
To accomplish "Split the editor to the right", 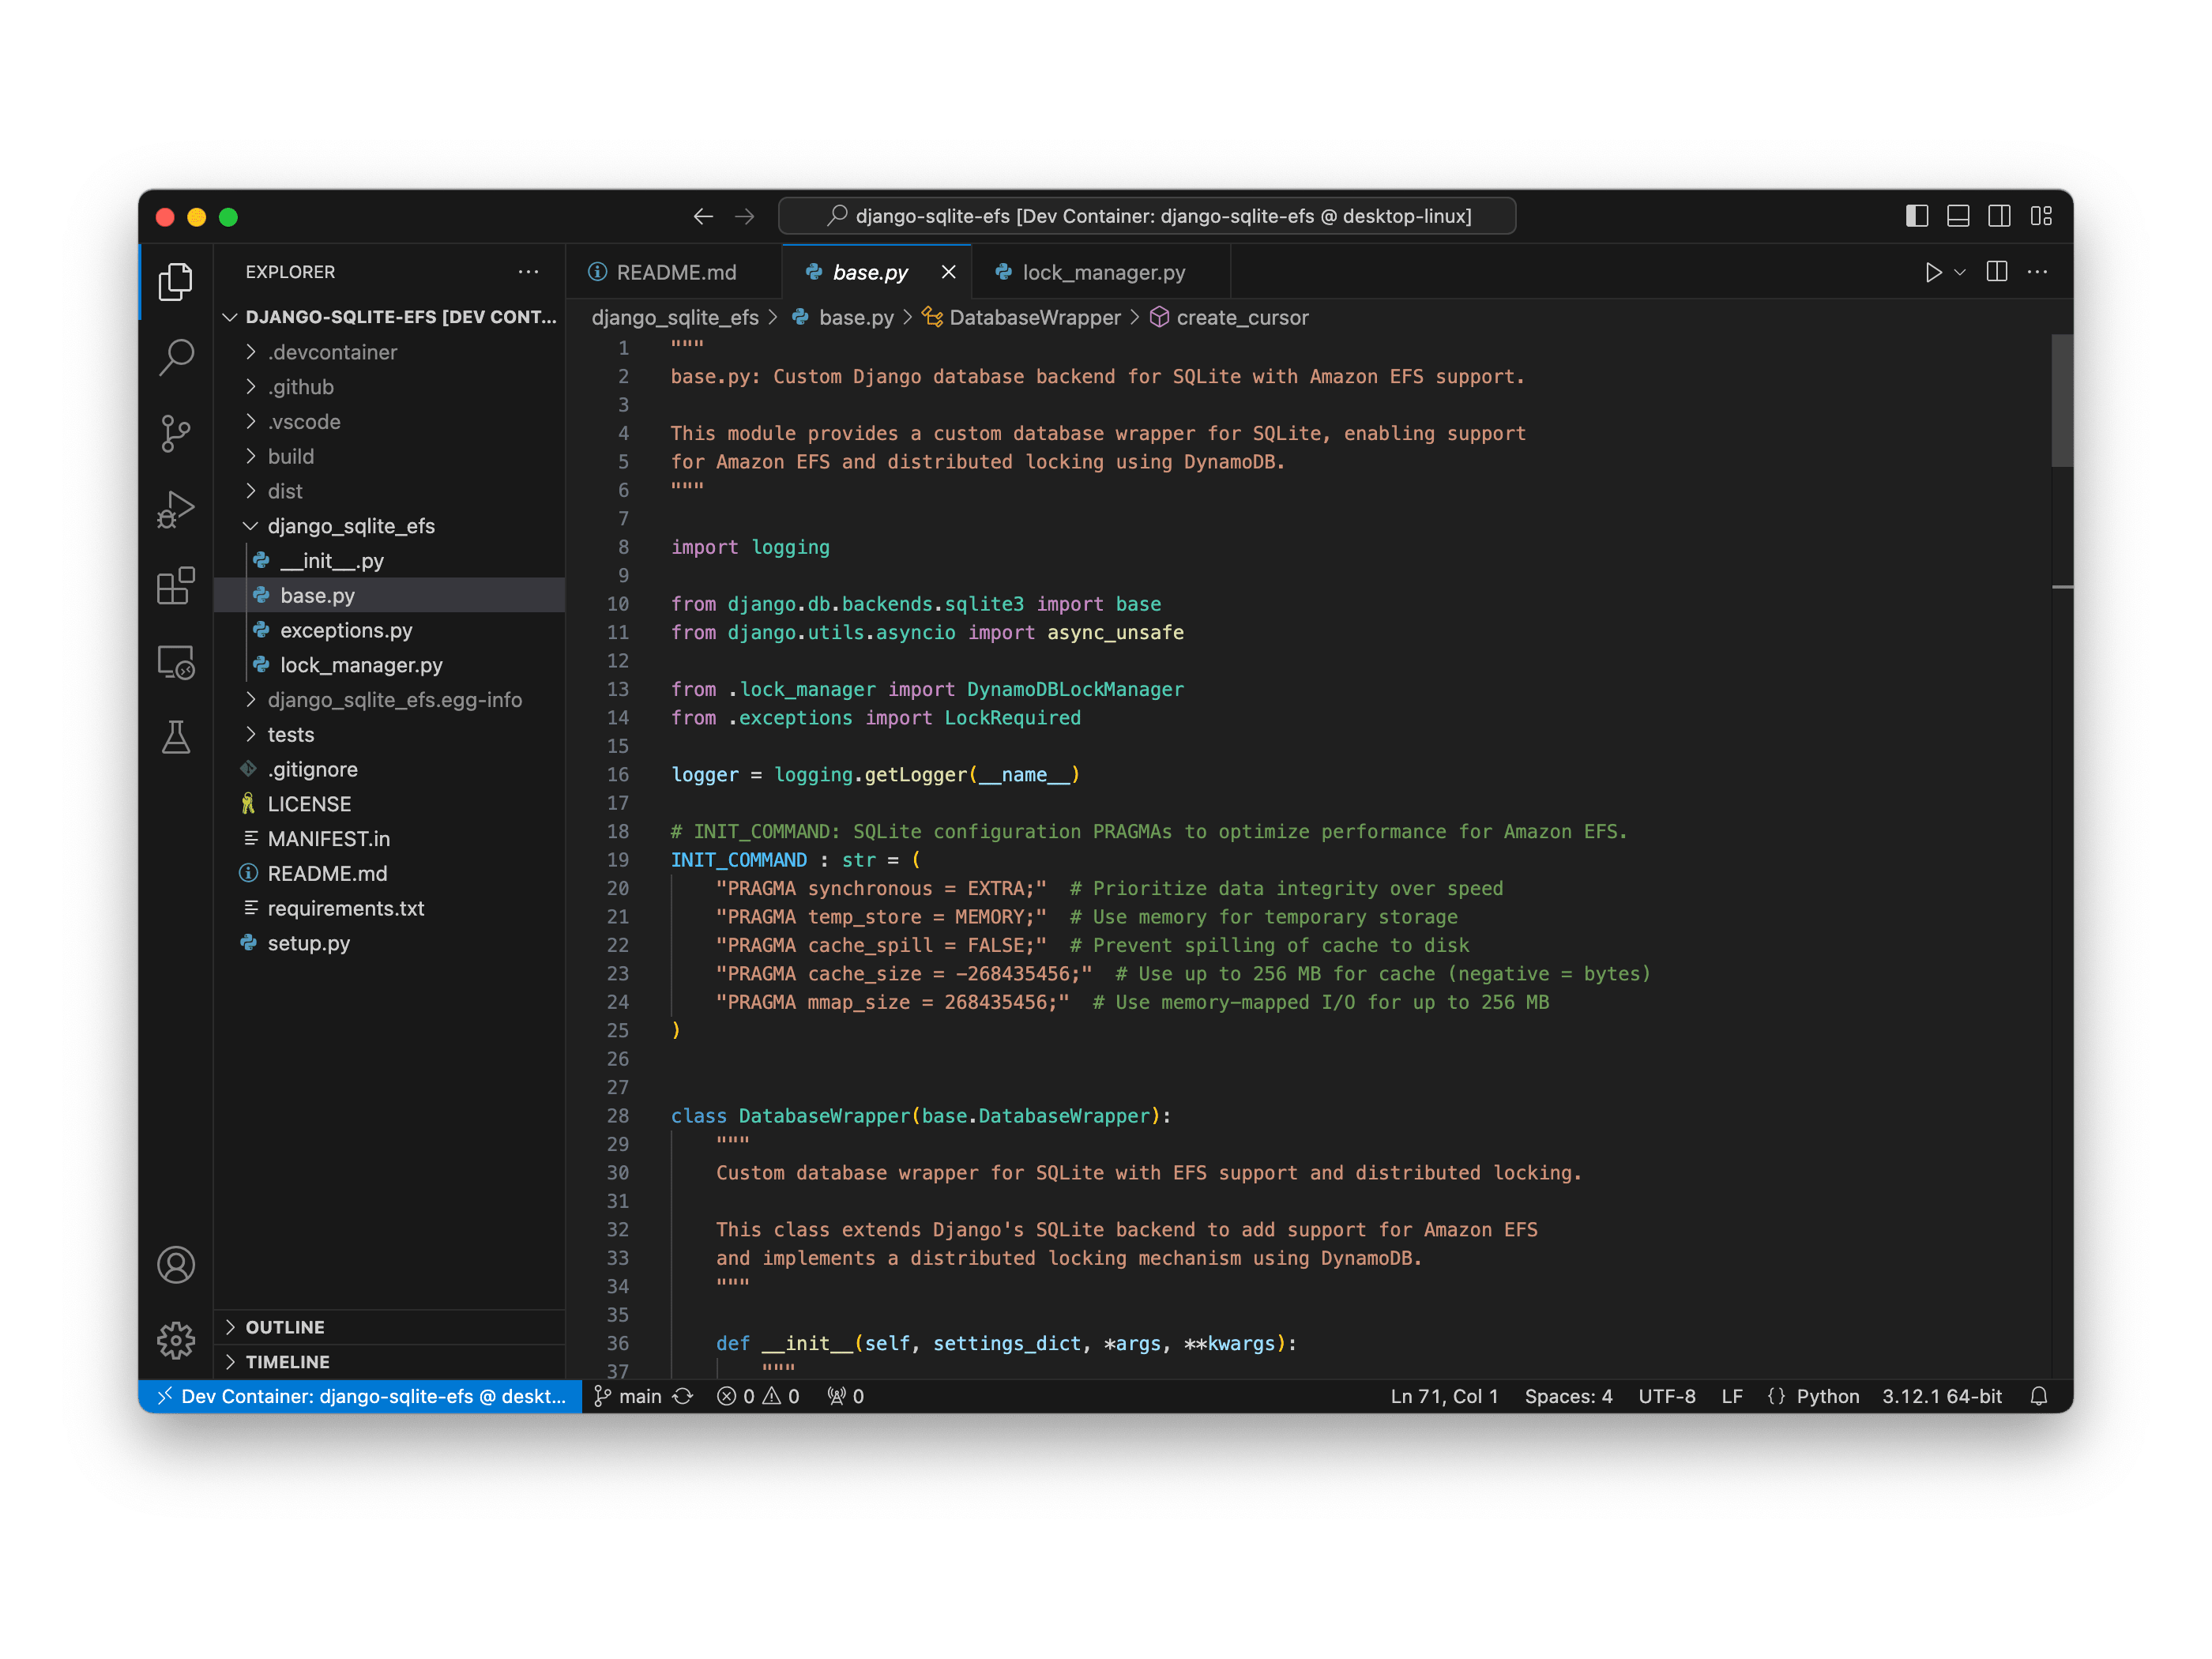I will click(1997, 272).
